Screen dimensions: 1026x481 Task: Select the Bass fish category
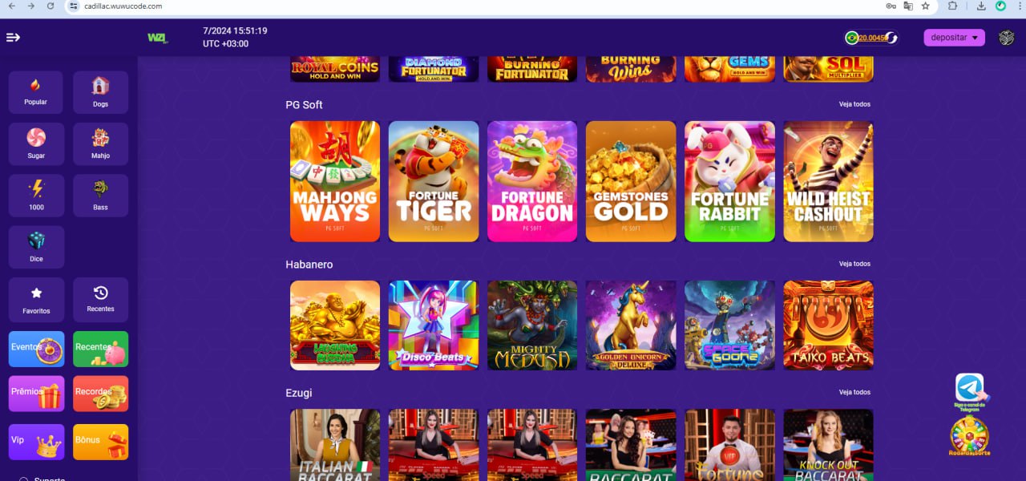click(100, 196)
